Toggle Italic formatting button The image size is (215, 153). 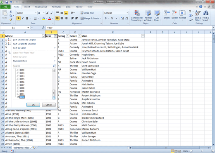pos(23,18)
